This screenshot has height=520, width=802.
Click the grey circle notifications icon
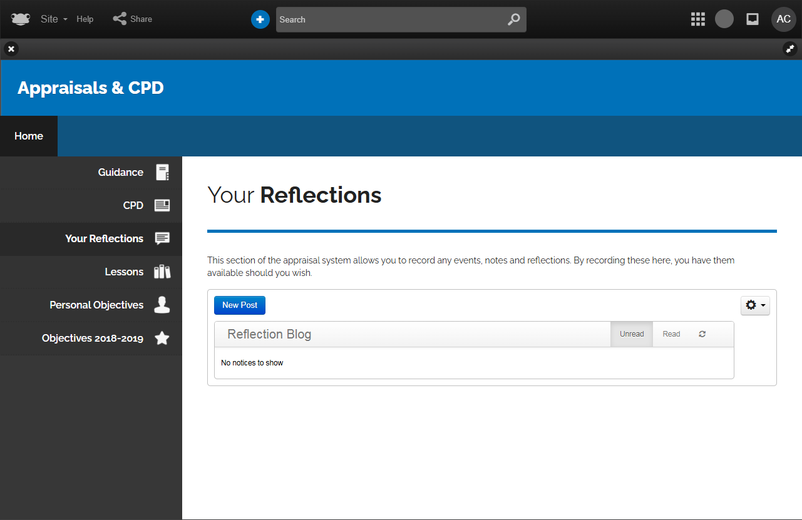click(x=724, y=19)
